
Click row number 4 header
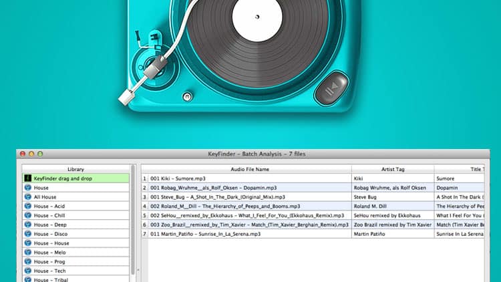pos(144,206)
